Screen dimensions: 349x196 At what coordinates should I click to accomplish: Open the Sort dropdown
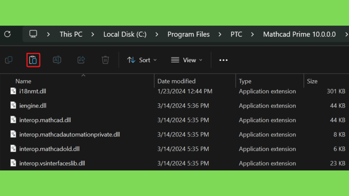pos(142,60)
